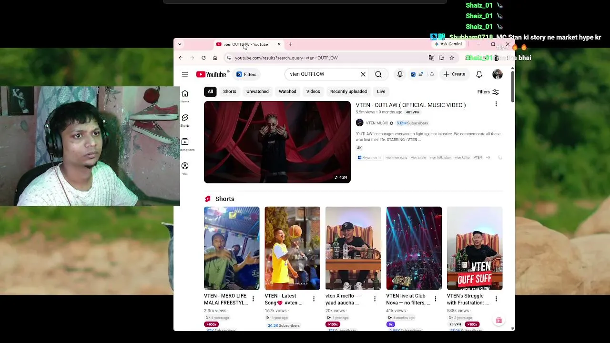Click the VTEN MUSIC channel avatar
610x343 pixels.
point(360,123)
